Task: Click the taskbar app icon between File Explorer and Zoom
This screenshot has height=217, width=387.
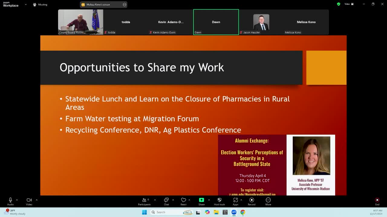Action: 225,212
